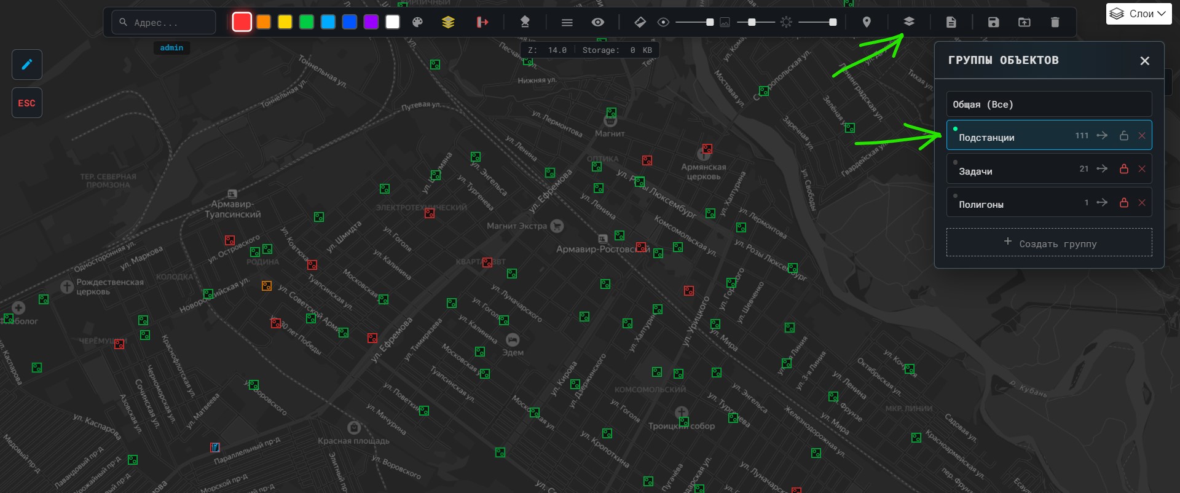
Task: Select the Общая (Все) group
Action: [x=1048, y=105]
